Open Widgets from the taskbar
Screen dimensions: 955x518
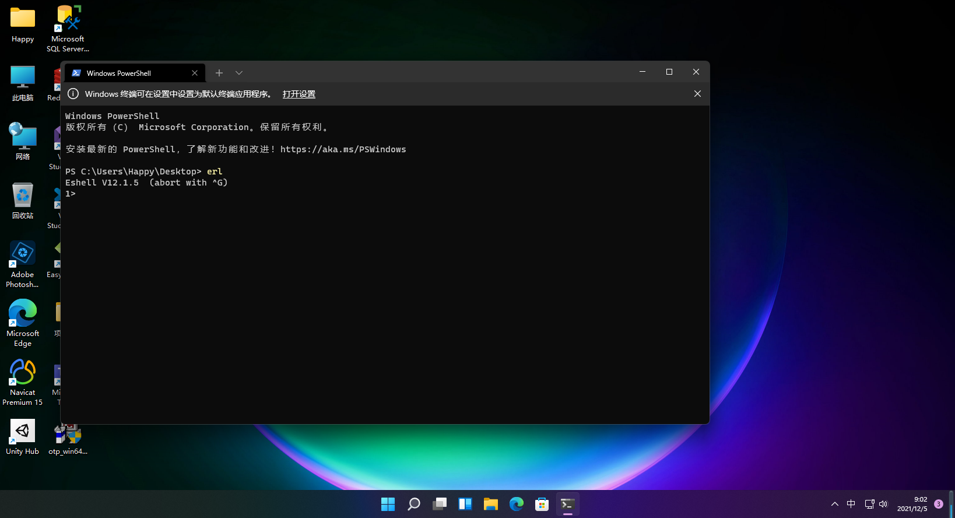pyautogui.click(x=465, y=504)
